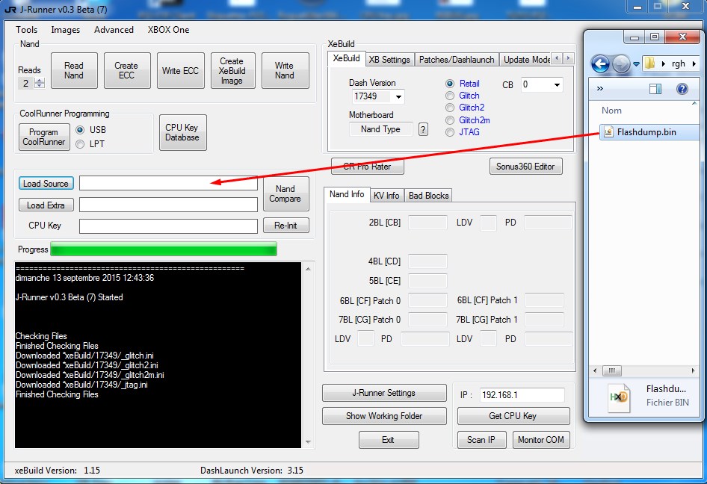The width and height of the screenshot is (707, 484).
Task: Select the Flashdump.bin file in Explorer
Action: [646, 132]
